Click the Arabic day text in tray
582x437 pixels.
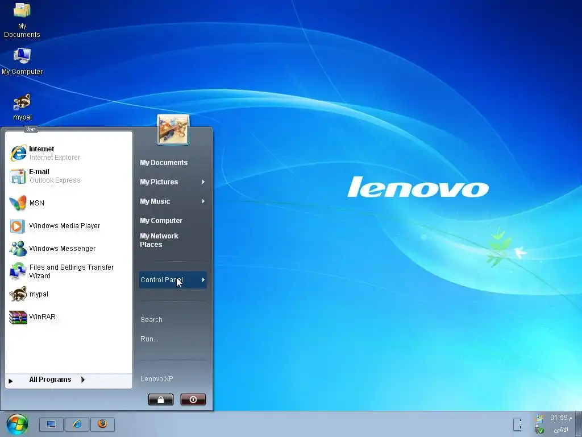pos(561,430)
